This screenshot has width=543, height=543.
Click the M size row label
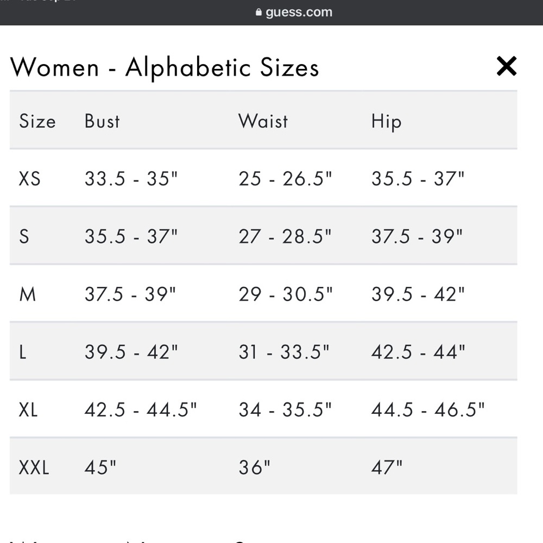pos(27,295)
